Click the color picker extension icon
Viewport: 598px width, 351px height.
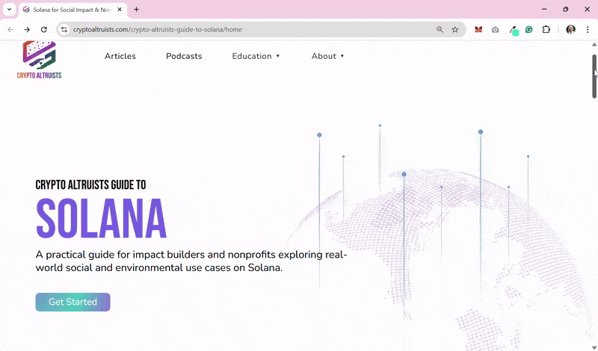click(513, 30)
